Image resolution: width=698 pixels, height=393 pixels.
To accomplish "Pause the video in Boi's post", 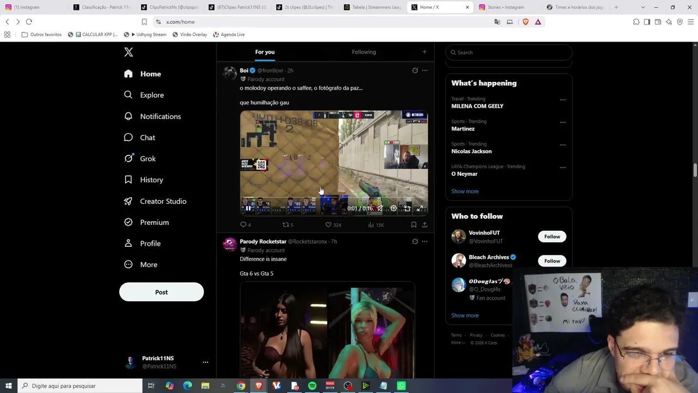I will coord(248,209).
